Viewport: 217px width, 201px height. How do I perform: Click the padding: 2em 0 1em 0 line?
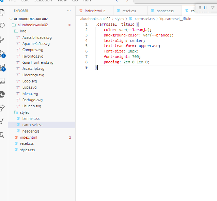[127, 62]
